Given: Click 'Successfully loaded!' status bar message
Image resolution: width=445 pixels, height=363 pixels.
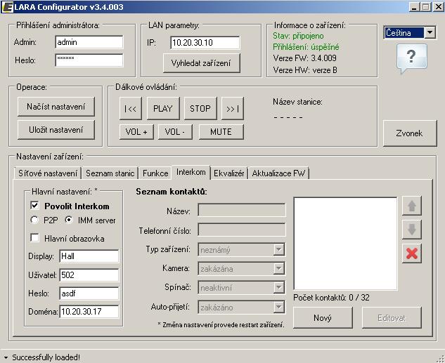Looking at the screenshot, I should click(x=46, y=357).
